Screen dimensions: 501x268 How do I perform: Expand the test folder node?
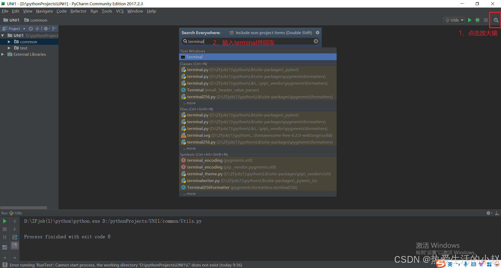click(x=9, y=48)
